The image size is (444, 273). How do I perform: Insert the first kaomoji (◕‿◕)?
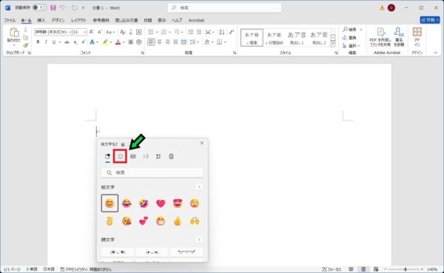tap(118, 252)
